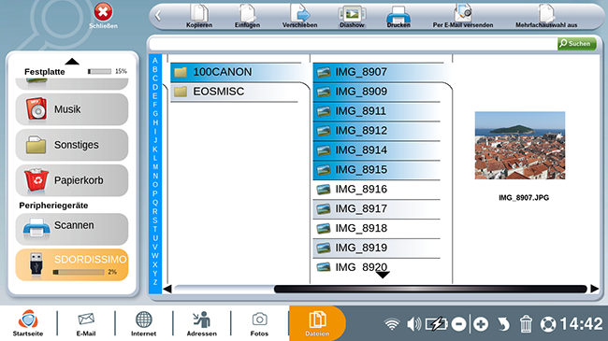Click back chevron on top toolbar
Viewport: 608px width, 341px height.
point(158,16)
